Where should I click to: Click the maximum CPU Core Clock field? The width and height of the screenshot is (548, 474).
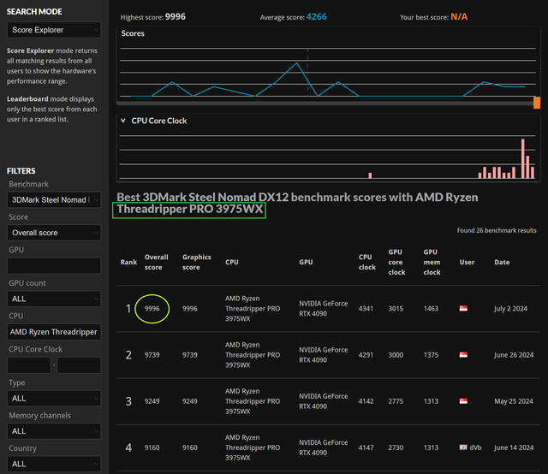(x=79, y=365)
